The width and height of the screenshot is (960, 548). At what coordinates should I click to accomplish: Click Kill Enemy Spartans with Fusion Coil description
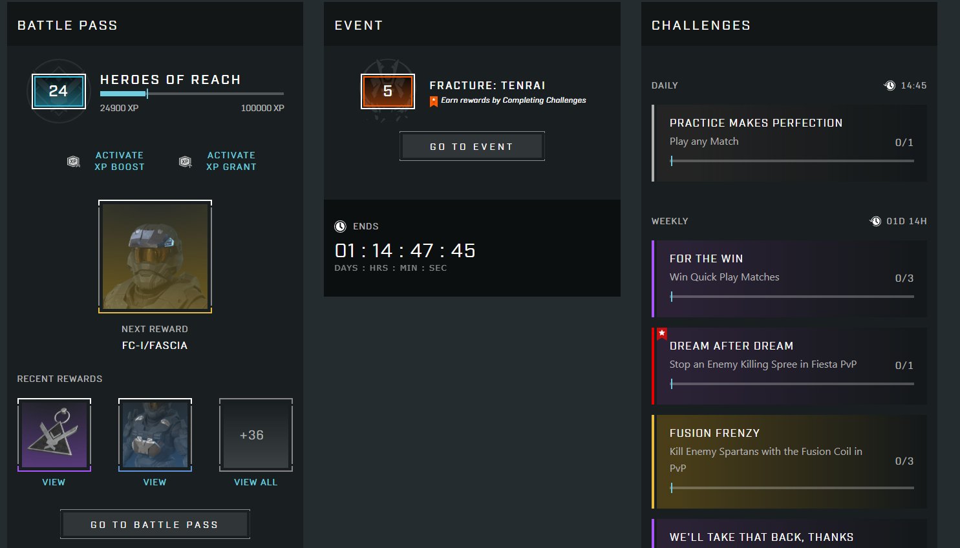click(x=766, y=459)
